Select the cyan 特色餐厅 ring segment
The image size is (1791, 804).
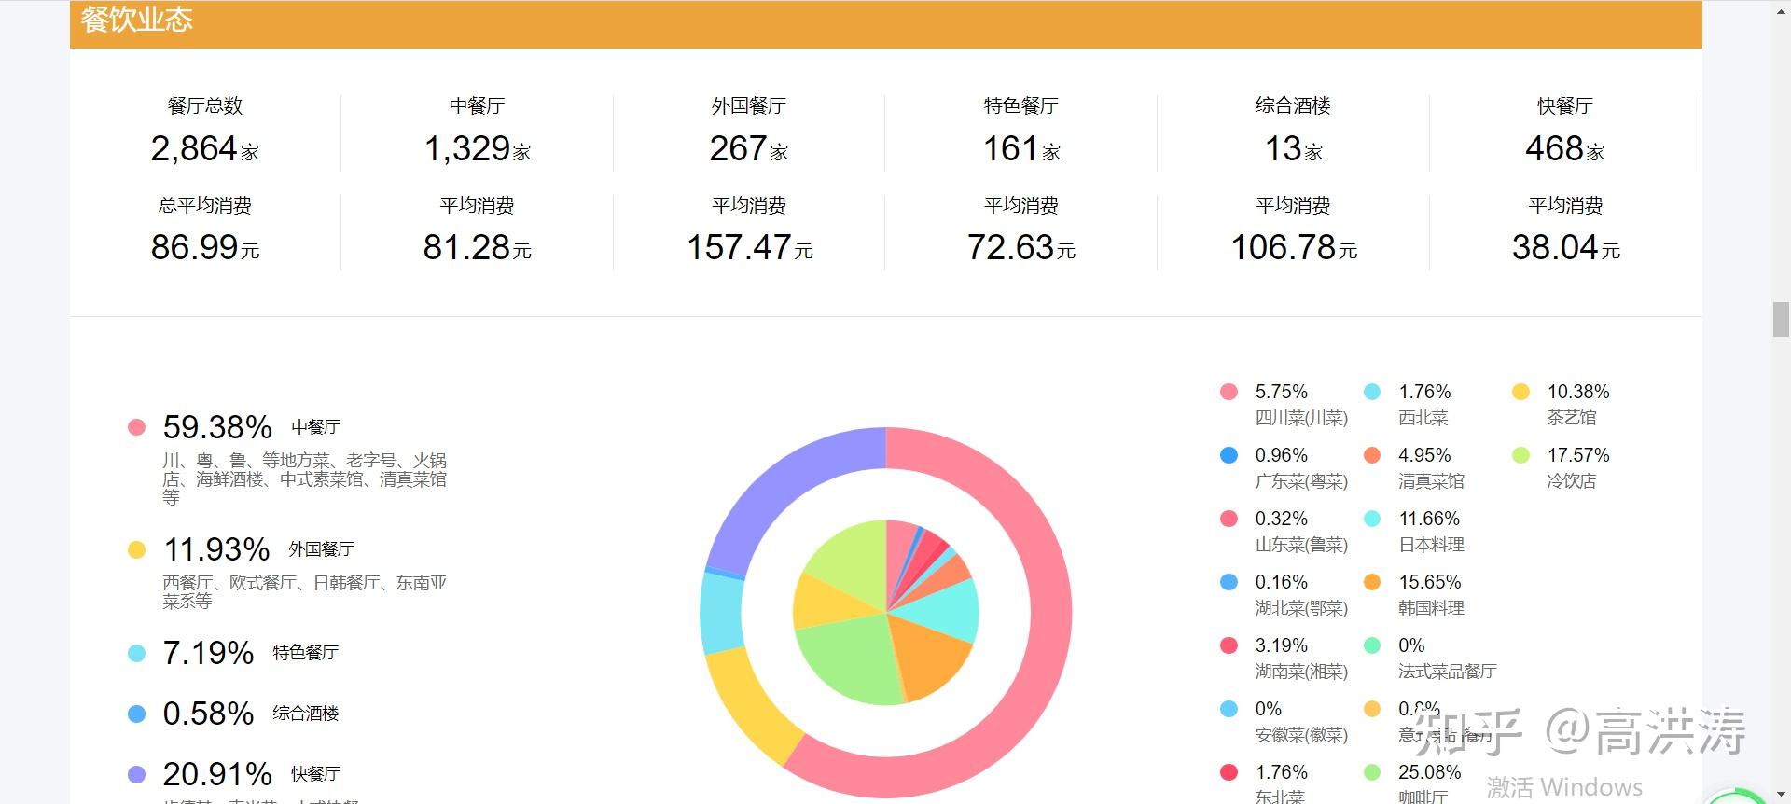(722, 613)
